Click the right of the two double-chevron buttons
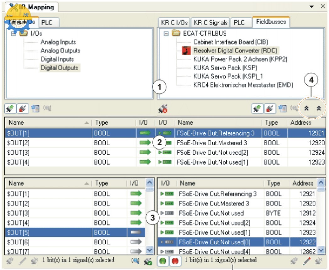The width and height of the screenshot is (329, 270). coord(319,108)
